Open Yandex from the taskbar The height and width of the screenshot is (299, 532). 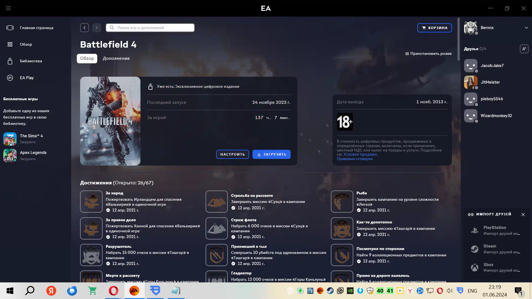[51, 291]
